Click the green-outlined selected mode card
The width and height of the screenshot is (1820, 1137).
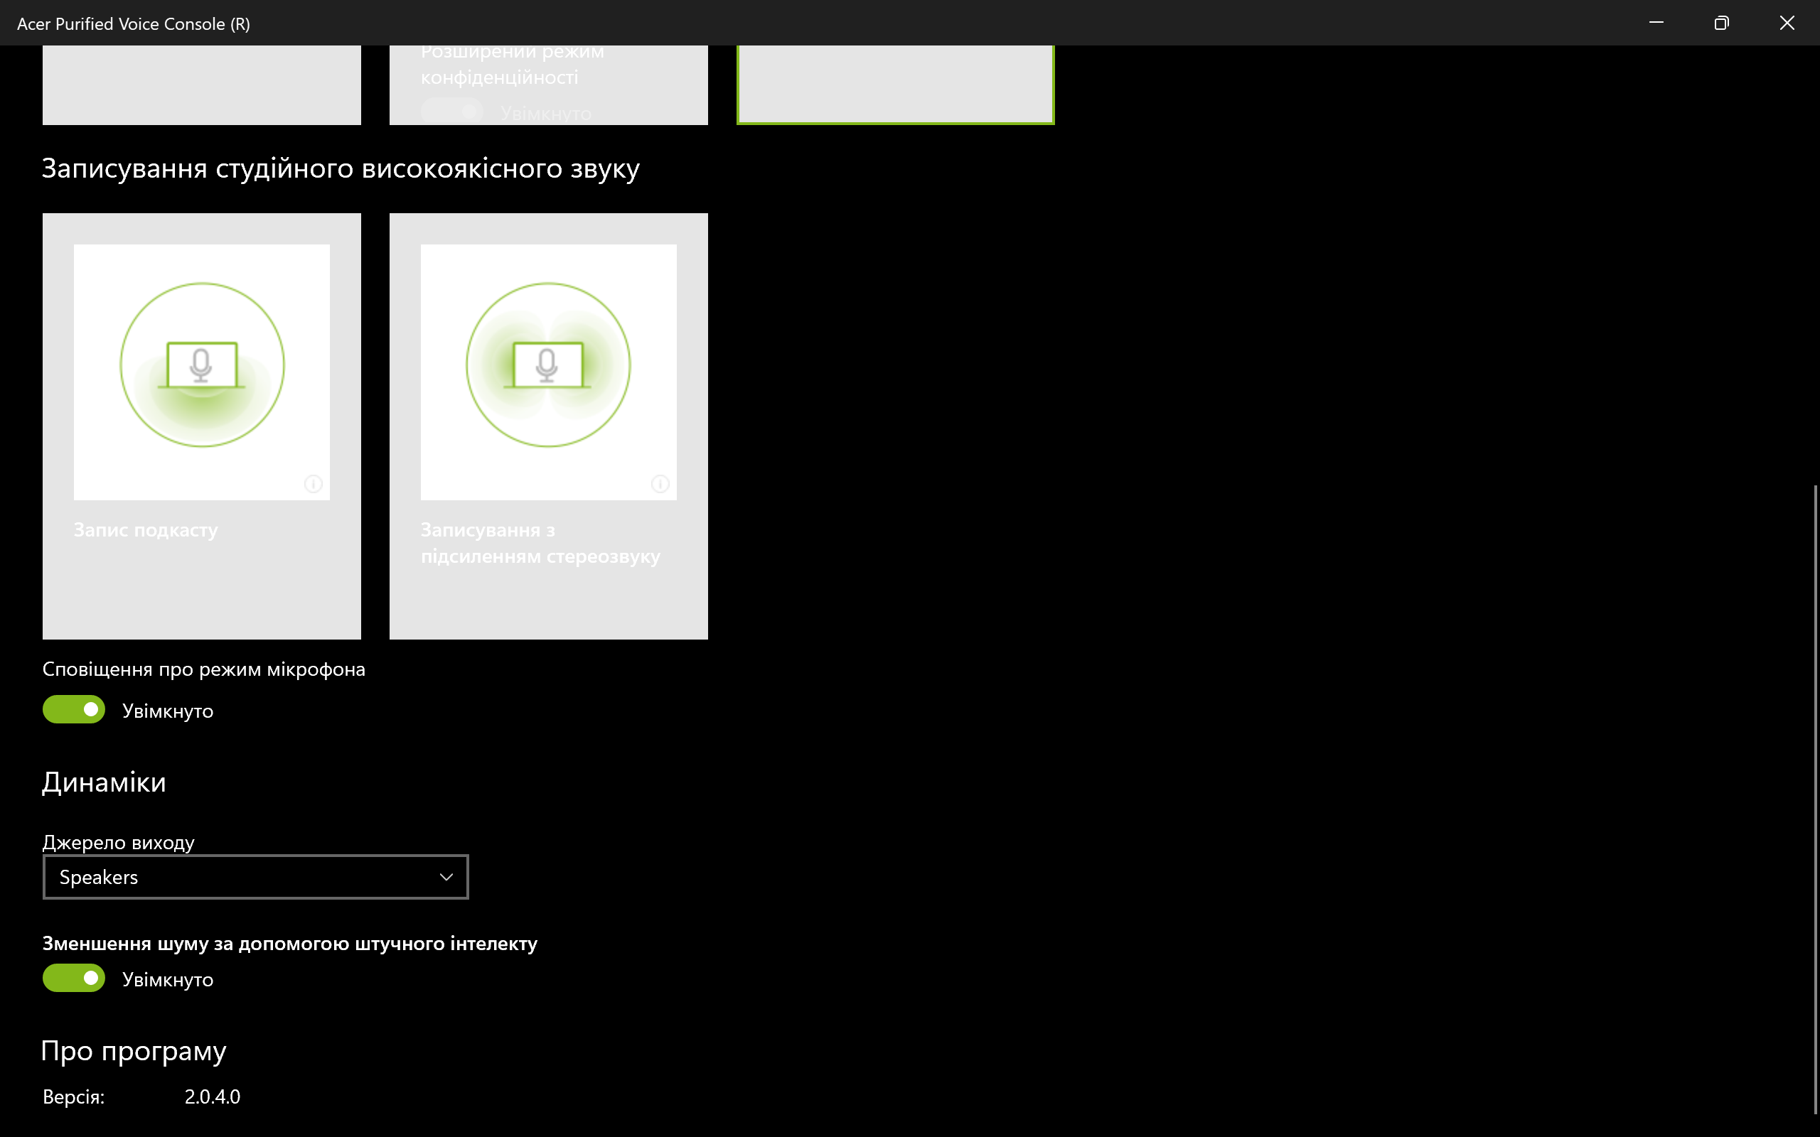point(895,85)
